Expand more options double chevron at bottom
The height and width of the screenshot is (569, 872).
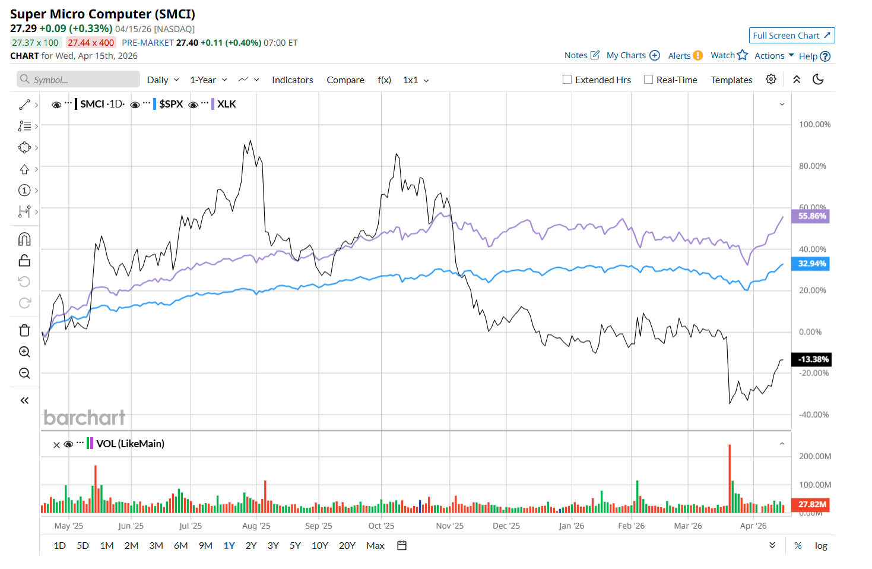pyautogui.click(x=772, y=545)
